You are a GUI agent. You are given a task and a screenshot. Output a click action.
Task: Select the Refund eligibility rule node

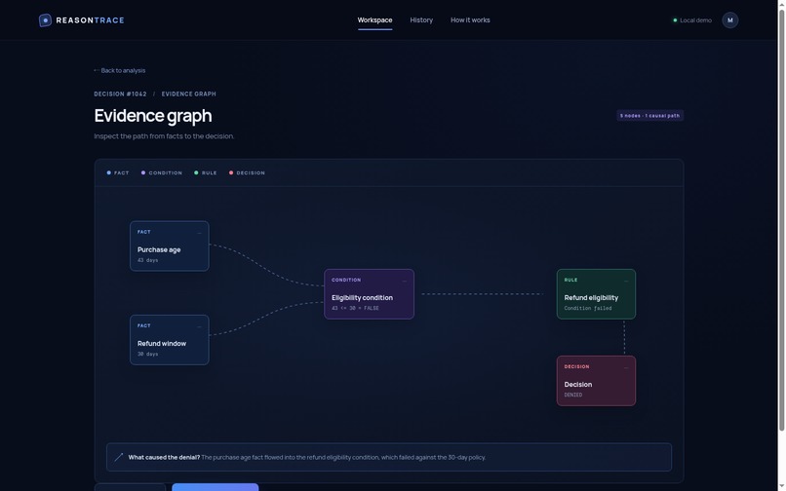596,294
